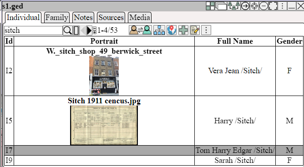
Task: Select the Sitch 1911 census thumbnail
Action: (x=104, y=125)
